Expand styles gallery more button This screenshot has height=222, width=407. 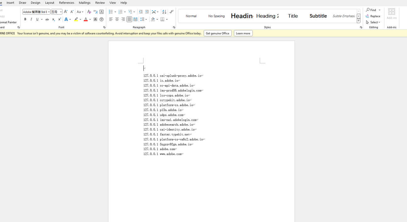tap(358, 21)
